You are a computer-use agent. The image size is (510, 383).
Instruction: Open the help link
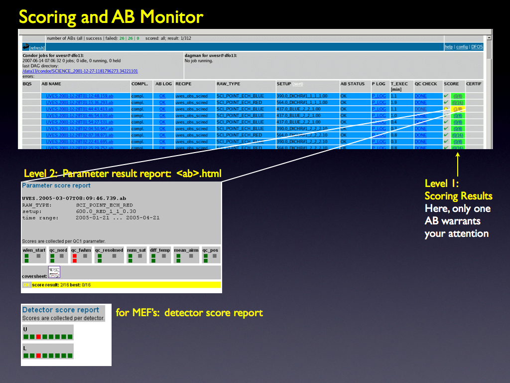pos(449,47)
